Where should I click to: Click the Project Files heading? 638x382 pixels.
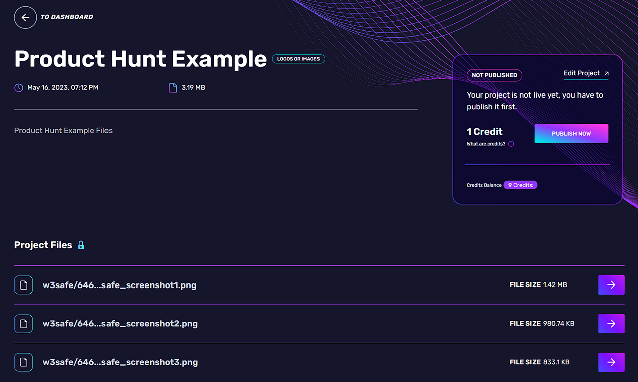point(43,245)
